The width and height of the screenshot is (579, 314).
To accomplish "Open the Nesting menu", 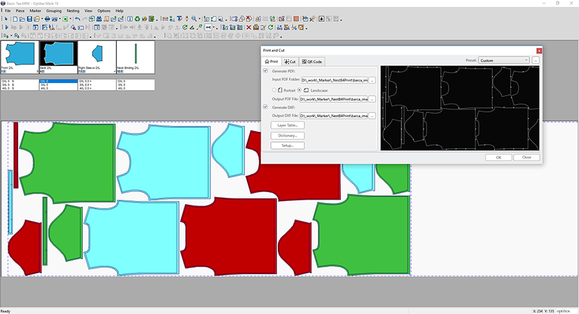I will click(x=73, y=11).
